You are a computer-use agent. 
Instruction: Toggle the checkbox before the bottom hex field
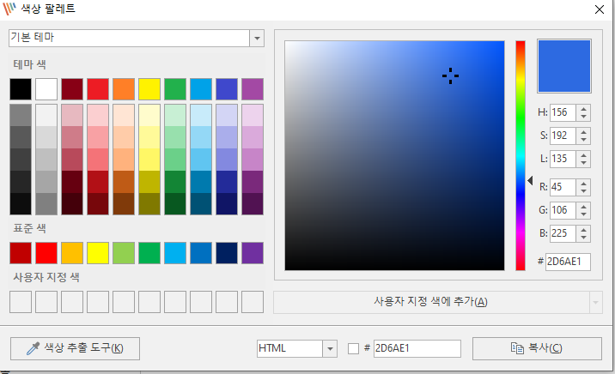tap(353, 348)
